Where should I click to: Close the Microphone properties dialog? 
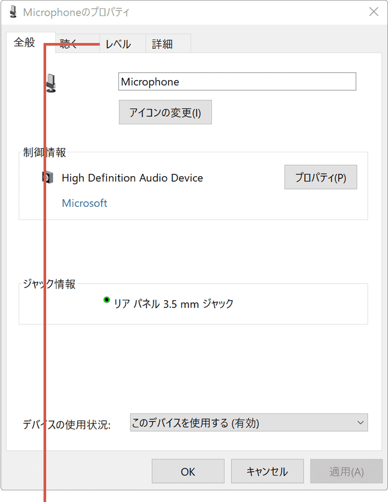click(x=374, y=12)
